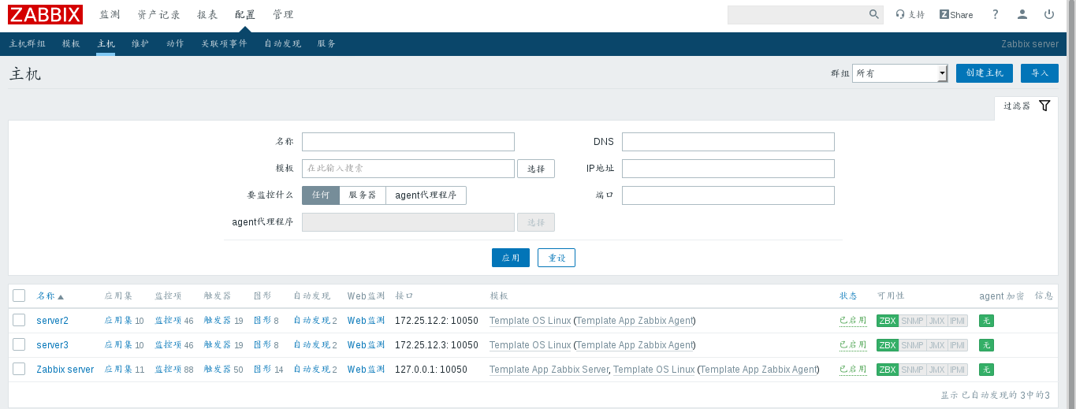Go to 自动发现 submenu in blue bar
The width and height of the screenshot is (1076, 409).
(x=282, y=44)
